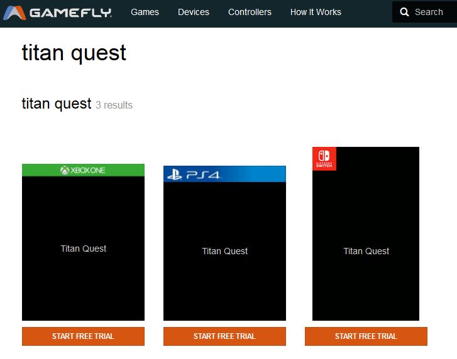Click the GAMEFLY wordmark text

(70, 13)
